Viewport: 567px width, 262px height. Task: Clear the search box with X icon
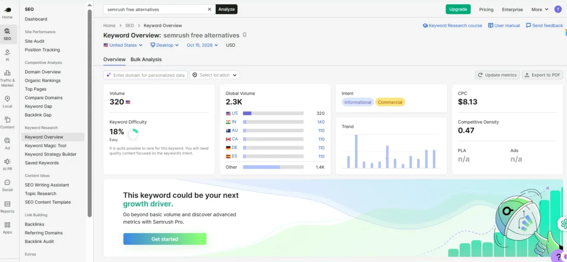(209, 9)
